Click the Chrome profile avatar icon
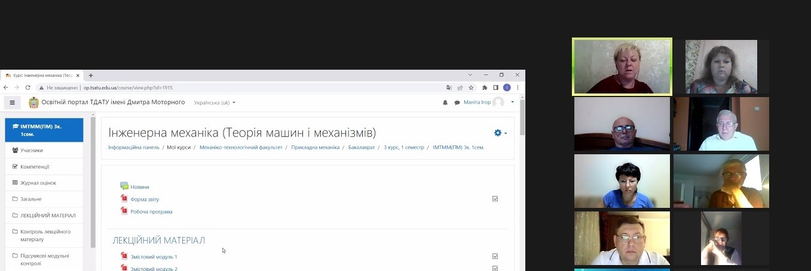Image resolution: width=811 pixels, height=271 pixels. [507, 88]
